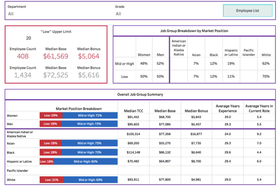
Task: Click the Men Mid or High: 72% bar
Action: pos(89,124)
